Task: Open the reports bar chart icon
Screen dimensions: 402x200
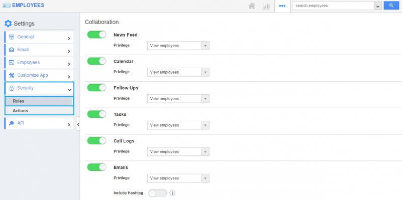Action: point(266,6)
